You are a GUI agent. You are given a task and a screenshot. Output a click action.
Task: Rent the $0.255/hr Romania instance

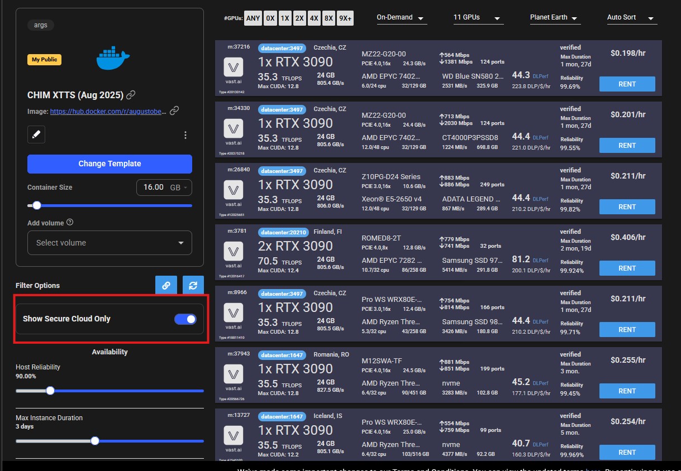click(627, 391)
